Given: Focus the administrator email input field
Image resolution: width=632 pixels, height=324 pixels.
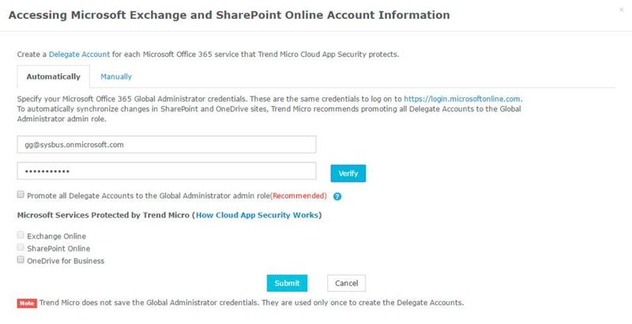Looking at the screenshot, I should pyautogui.click(x=167, y=145).
